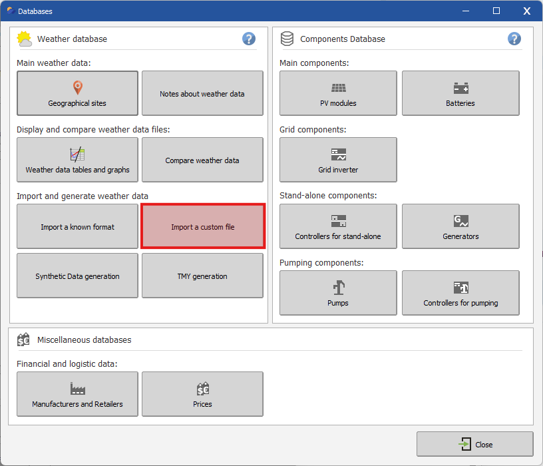
Task: Open the Batteries database
Action: click(460, 93)
